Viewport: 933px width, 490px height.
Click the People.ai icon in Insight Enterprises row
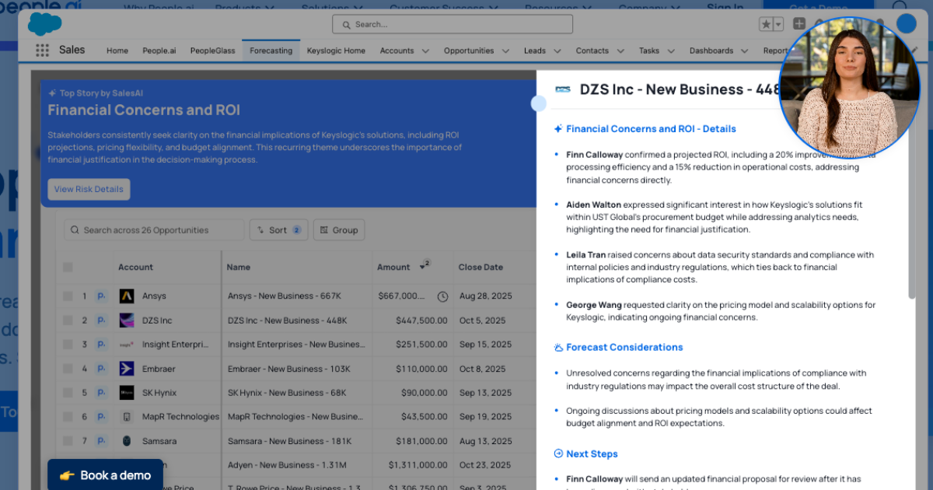point(101,344)
